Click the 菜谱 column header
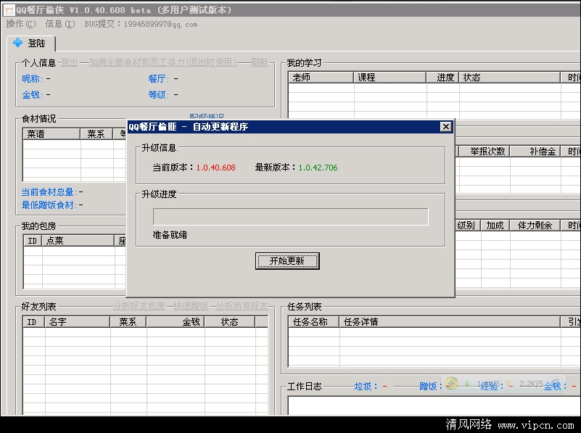 click(x=51, y=134)
